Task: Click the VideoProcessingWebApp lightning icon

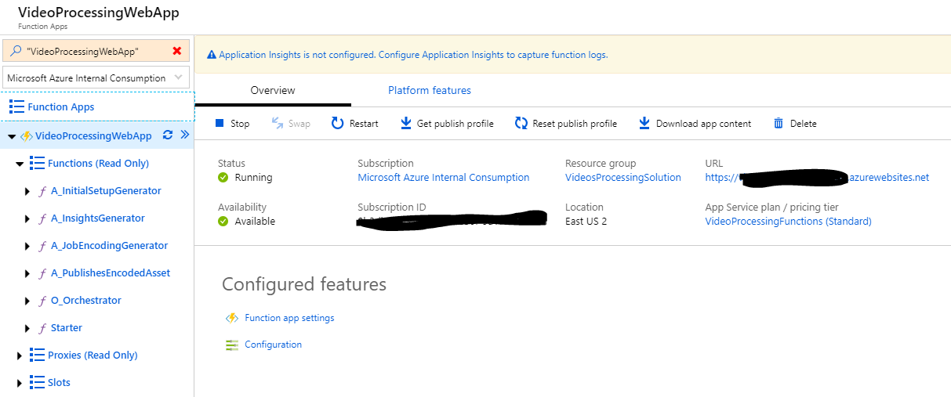Action: click(x=26, y=136)
